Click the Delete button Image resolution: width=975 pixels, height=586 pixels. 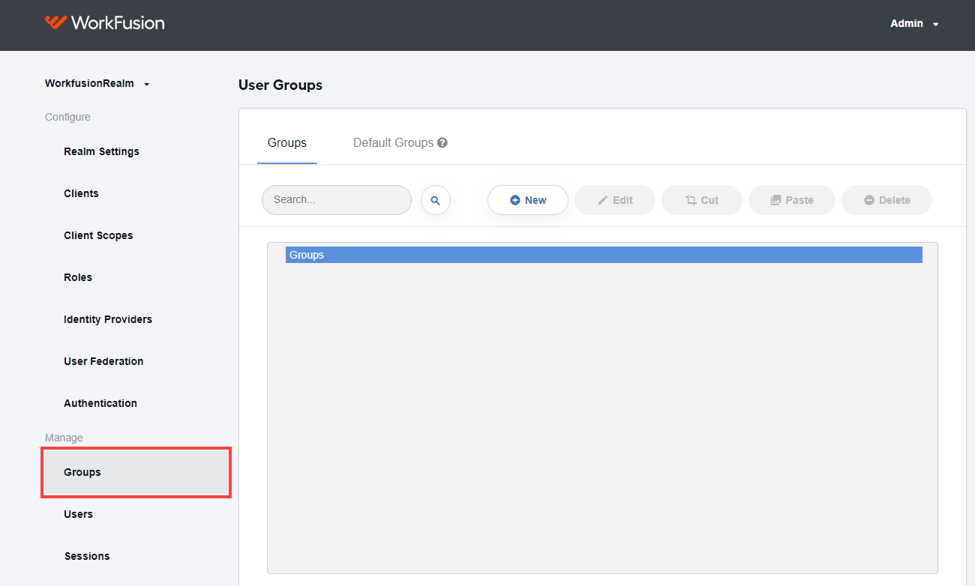[886, 200]
